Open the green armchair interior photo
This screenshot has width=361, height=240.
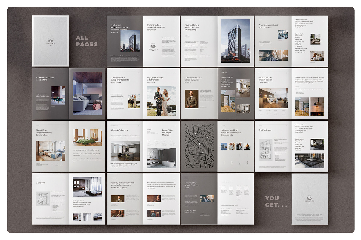click(x=58, y=95)
